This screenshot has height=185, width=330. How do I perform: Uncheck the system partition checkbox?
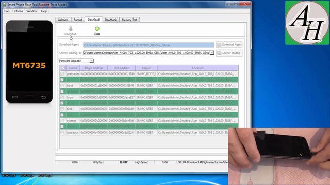point(62,121)
